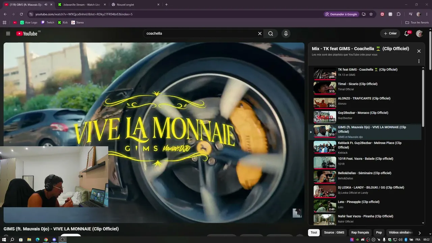The image size is (432, 243).
Task: Open the Chrome extensions puzzle menu
Action: (x=399, y=14)
